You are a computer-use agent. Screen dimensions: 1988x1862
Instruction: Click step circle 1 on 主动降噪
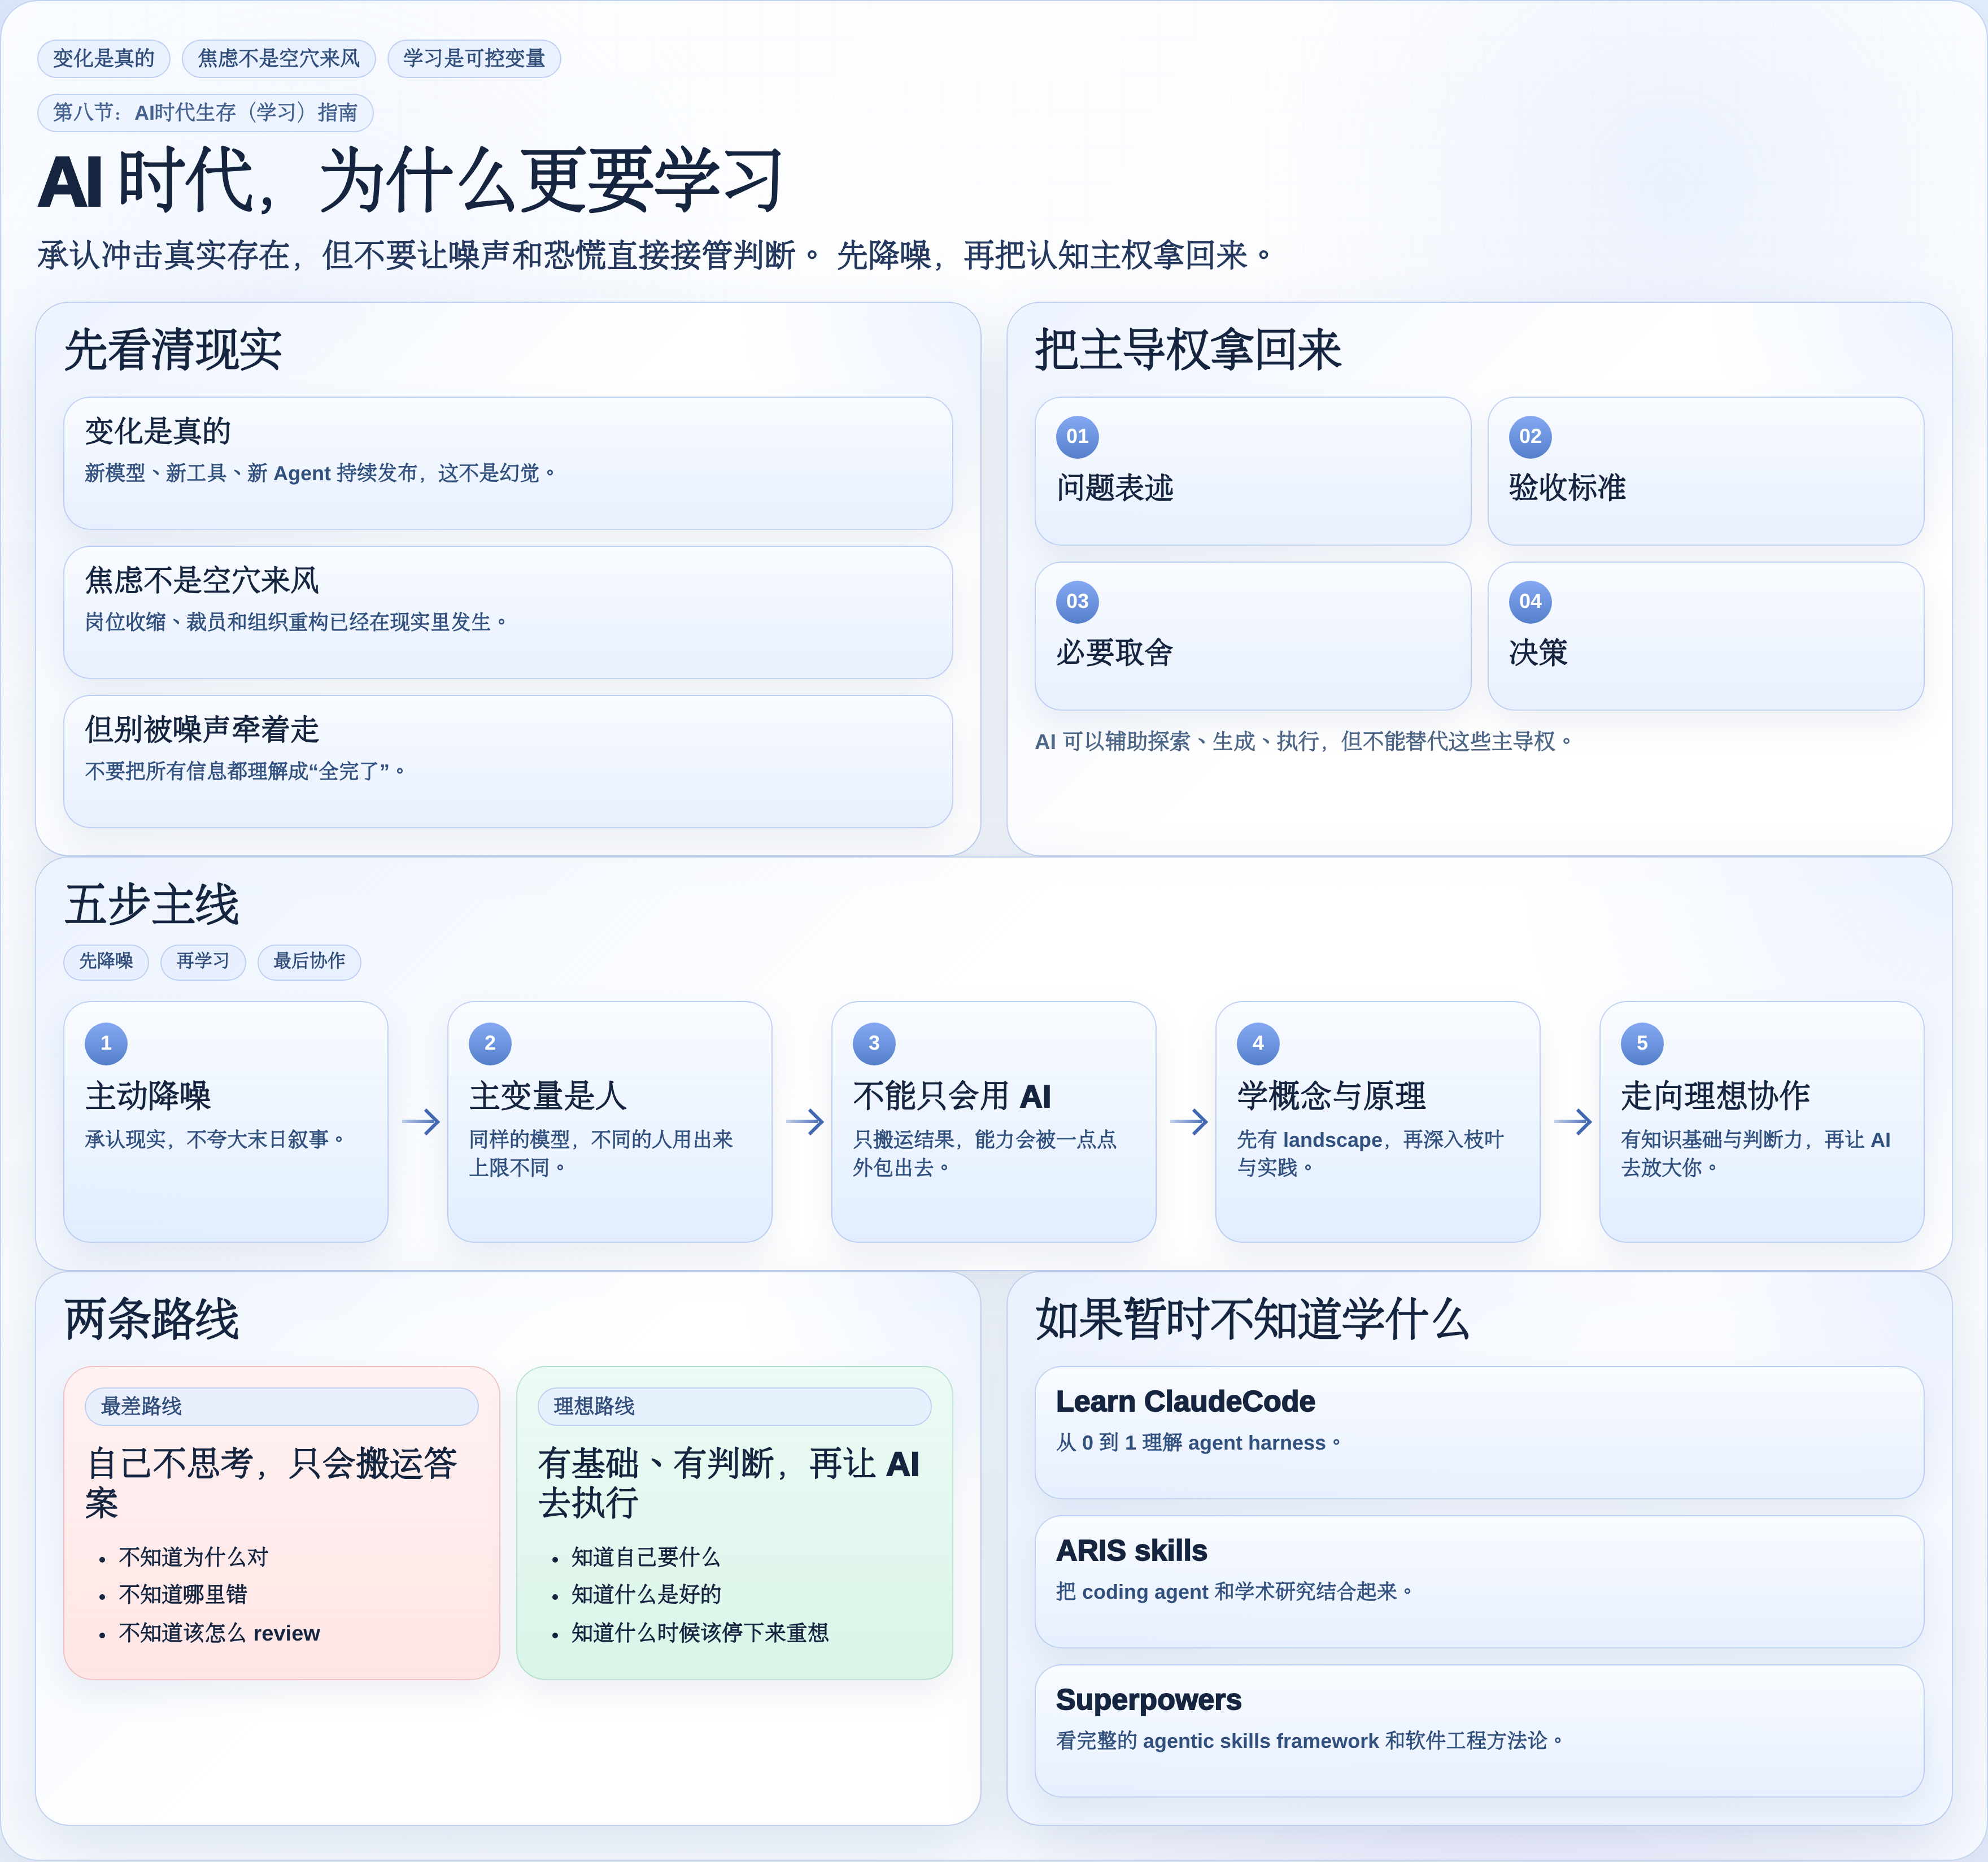pos(105,1042)
